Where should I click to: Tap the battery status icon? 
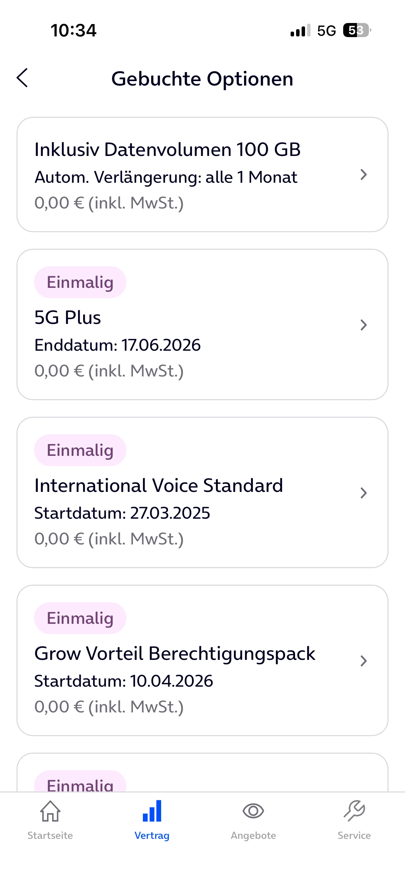click(357, 30)
